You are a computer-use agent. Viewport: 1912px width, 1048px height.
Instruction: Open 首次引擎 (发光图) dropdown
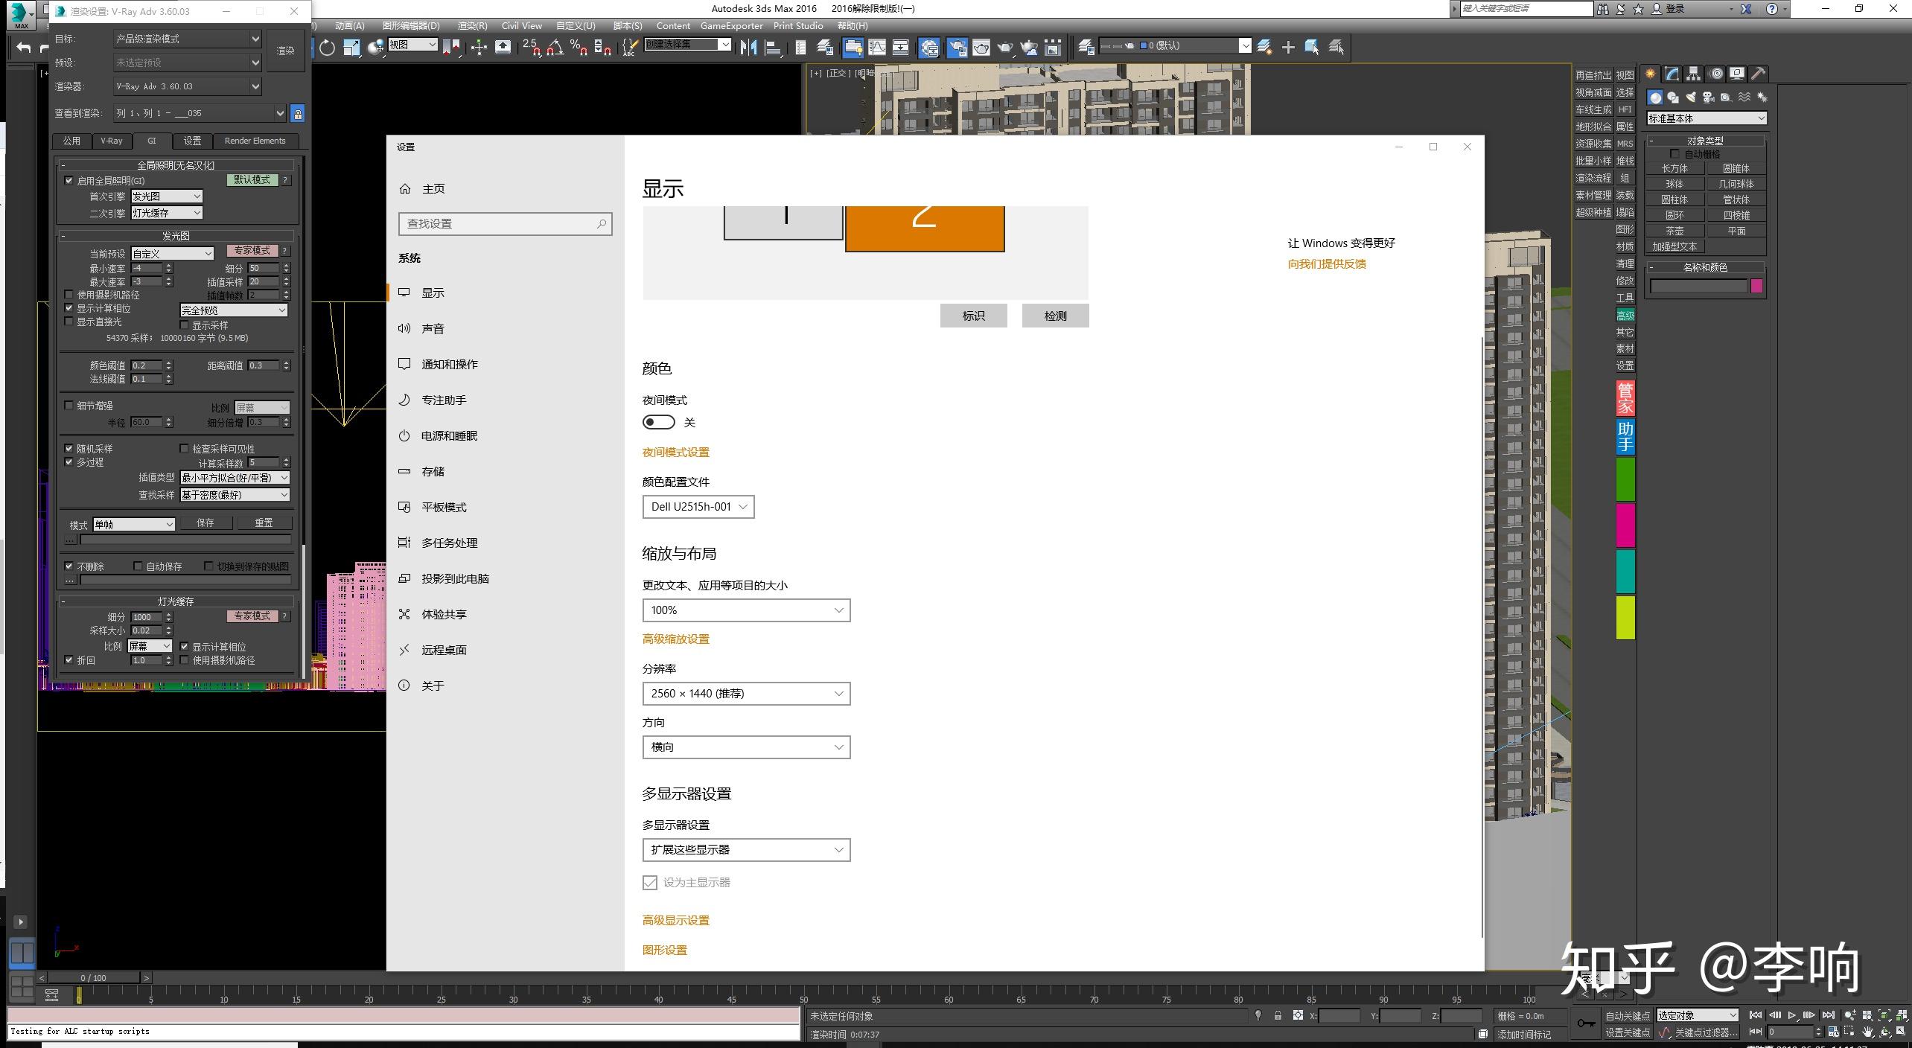[167, 196]
